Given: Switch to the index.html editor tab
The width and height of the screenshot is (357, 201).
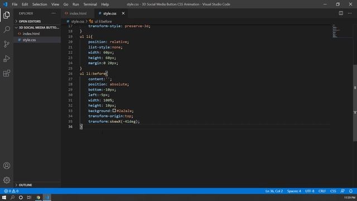Looking at the screenshot, I should [x=78, y=13].
